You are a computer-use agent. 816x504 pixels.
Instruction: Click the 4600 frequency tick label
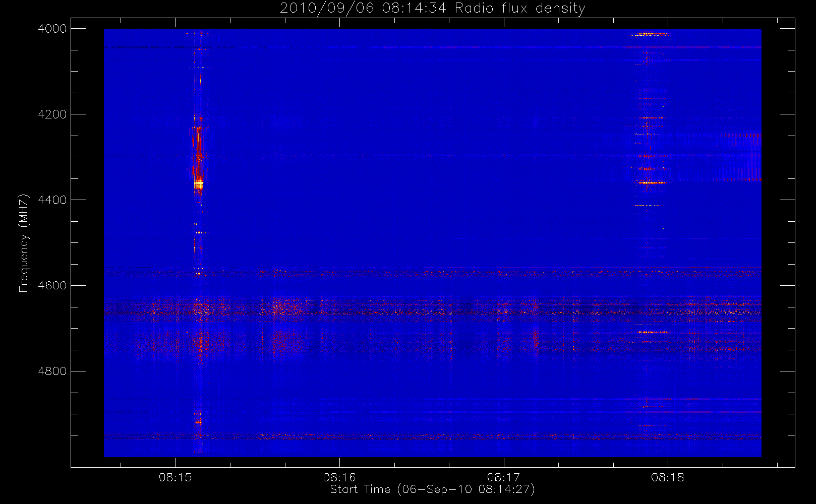pos(52,286)
